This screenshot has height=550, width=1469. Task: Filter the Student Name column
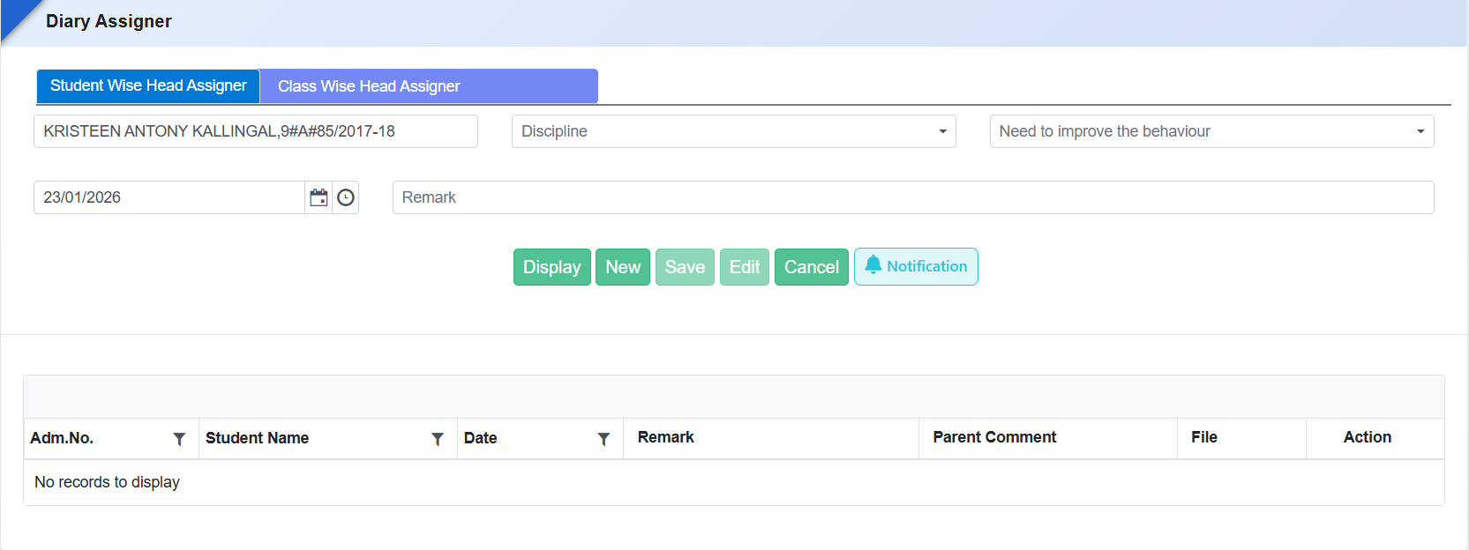coord(437,439)
